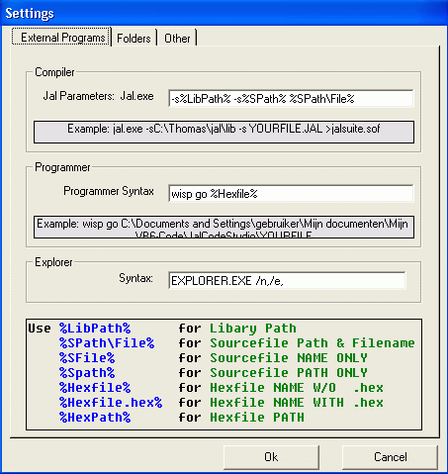Click the Cancel button
This screenshot has width=448, height=474.
(390, 457)
